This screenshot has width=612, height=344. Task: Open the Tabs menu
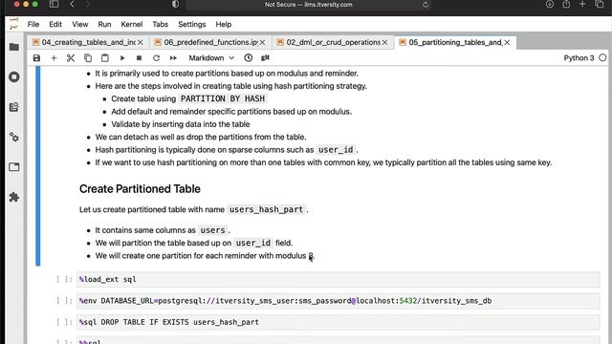click(160, 24)
